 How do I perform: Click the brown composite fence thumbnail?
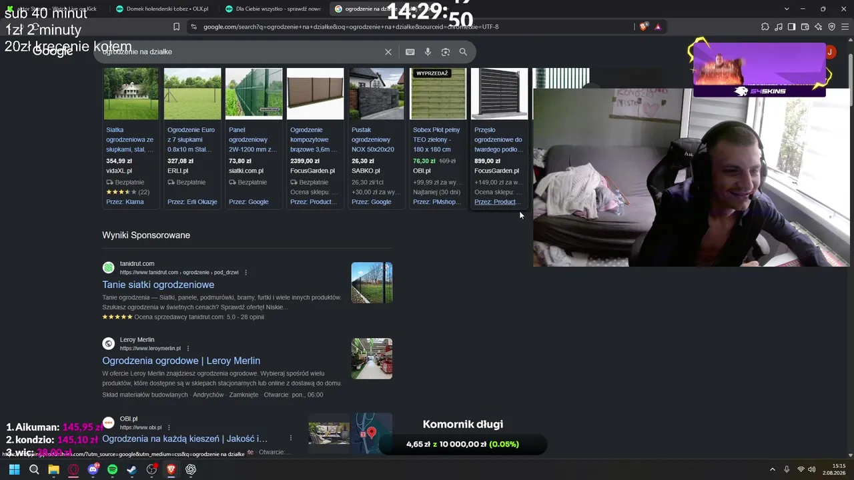pyautogui.click(x=315, y=94)
